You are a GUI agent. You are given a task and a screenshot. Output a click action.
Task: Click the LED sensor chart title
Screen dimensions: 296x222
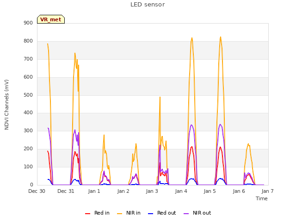(x=148, y=5)
